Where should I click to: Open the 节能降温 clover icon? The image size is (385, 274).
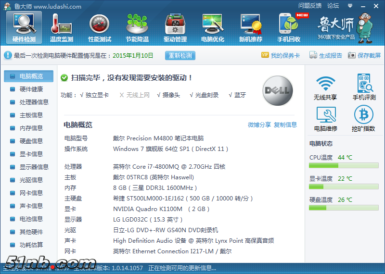click(x=137, y=27)
